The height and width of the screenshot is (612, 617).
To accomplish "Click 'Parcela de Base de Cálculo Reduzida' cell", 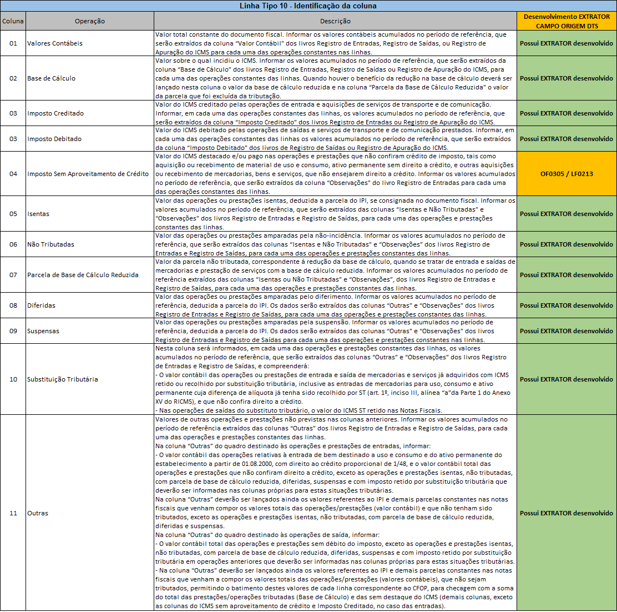I will pyautogui.click(x=90, y=275).
